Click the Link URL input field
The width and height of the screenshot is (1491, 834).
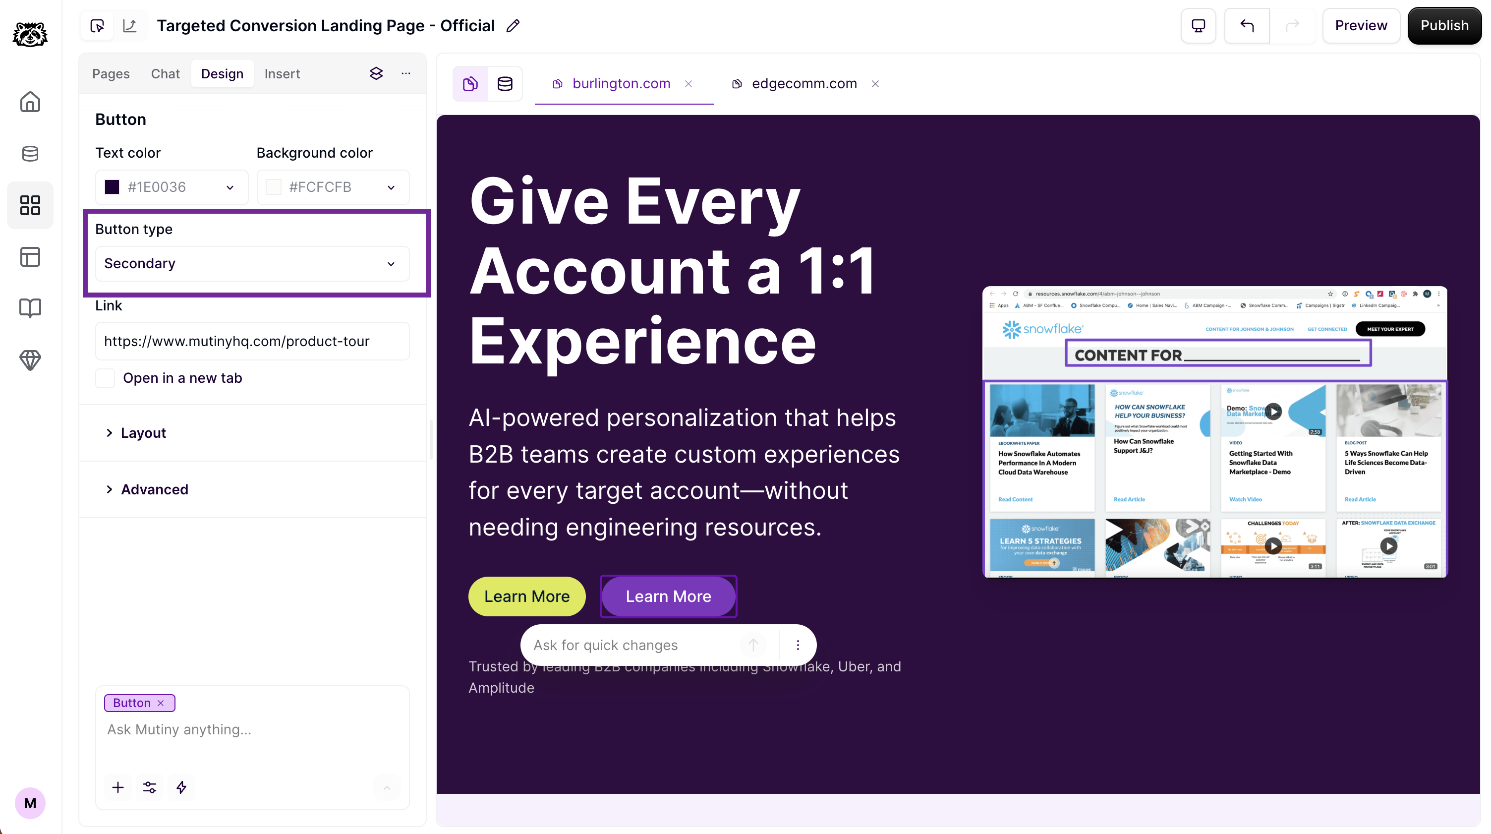(x=252, y=341)
